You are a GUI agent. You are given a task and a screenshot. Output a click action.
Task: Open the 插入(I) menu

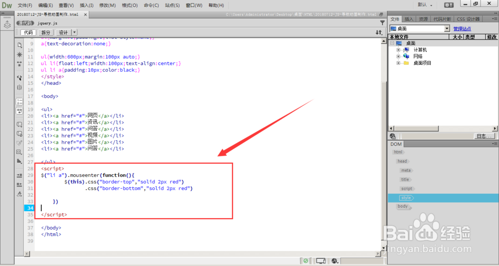tap(86, 5)
